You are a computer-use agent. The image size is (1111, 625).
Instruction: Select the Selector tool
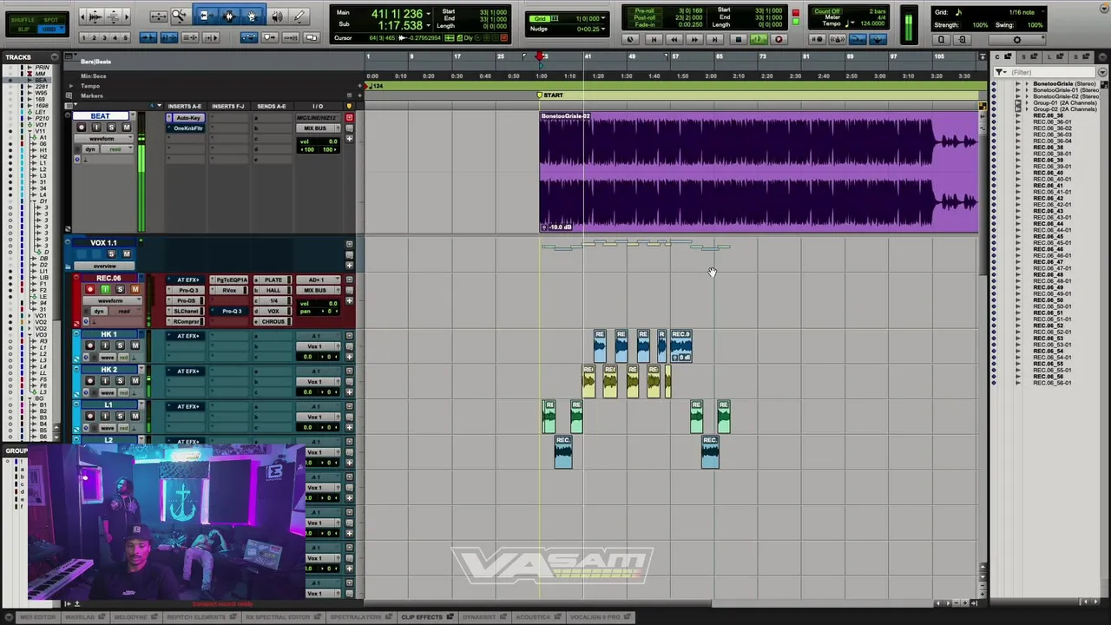pos(228,16)
